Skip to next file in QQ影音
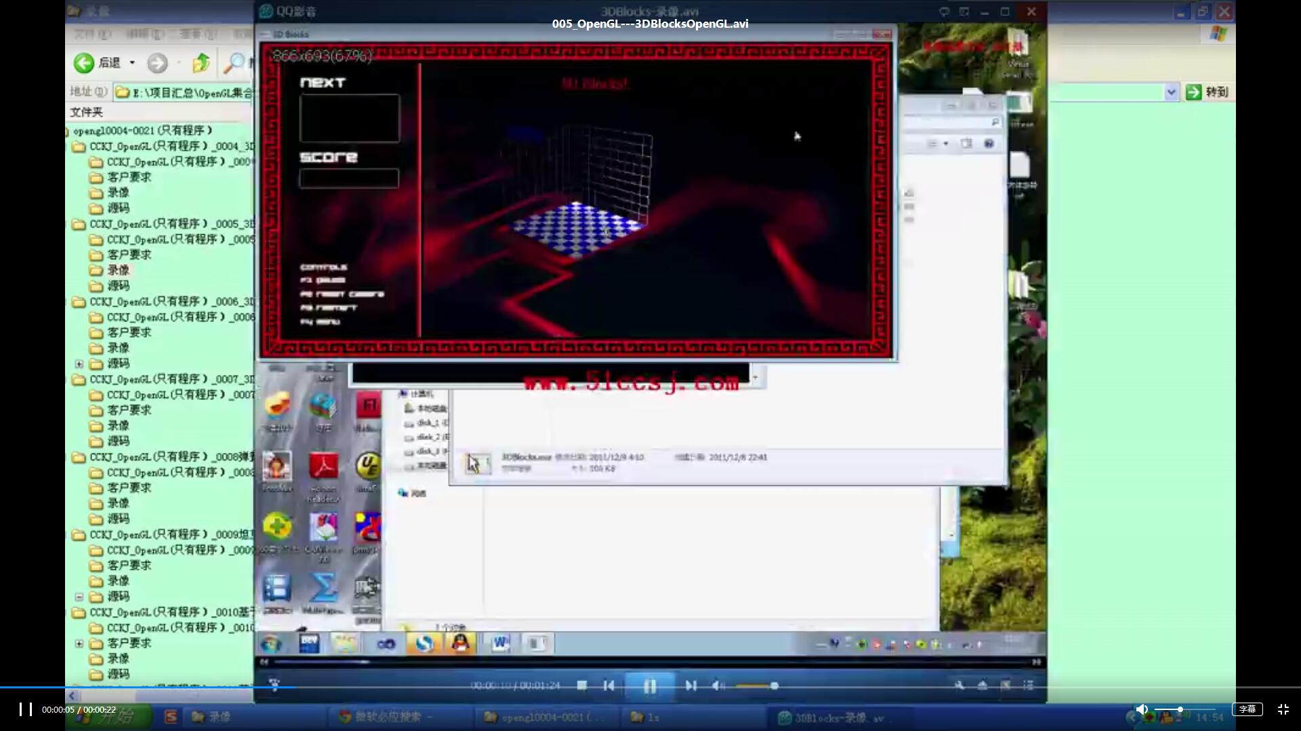 point(690,686)
